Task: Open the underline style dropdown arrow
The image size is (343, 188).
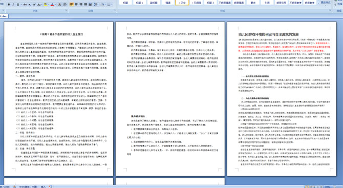Action: (21, 5)
